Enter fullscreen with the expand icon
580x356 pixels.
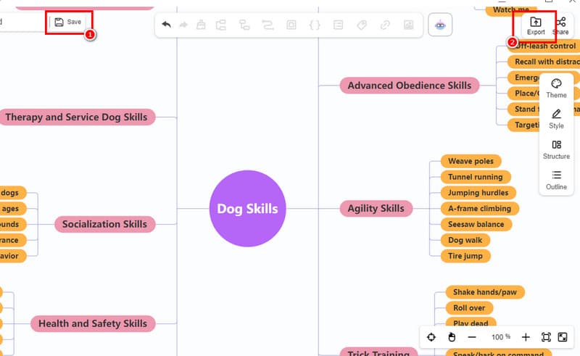563,337
